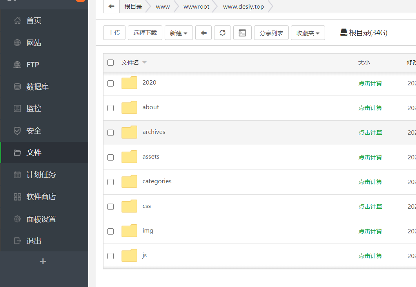Screen dimensions: 416x287
Task: Click the archives folder icon
Action: click(x=129, y=132)
